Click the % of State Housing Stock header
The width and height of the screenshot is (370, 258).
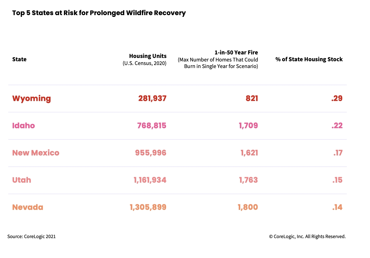[309, 59]
